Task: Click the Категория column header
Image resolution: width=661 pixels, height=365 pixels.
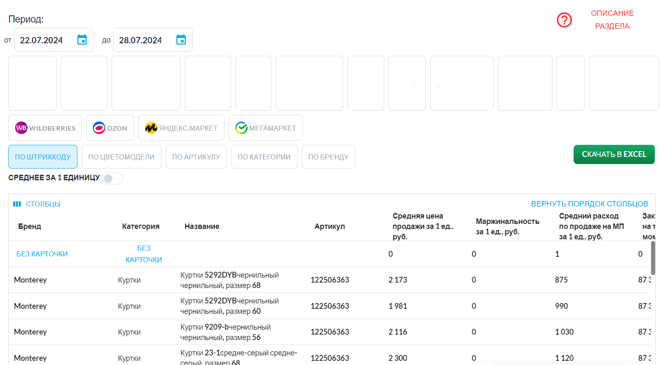Action: 141,226
